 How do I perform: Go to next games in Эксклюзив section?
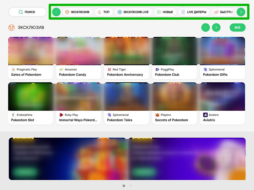216,28
